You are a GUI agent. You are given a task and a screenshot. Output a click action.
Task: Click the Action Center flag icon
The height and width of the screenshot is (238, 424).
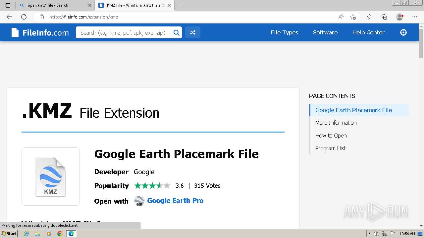(392, 234)
